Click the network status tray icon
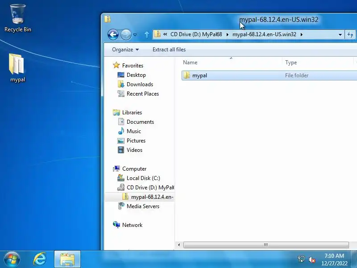The width and height of the screenshot is (357, 268). (301, 259)
